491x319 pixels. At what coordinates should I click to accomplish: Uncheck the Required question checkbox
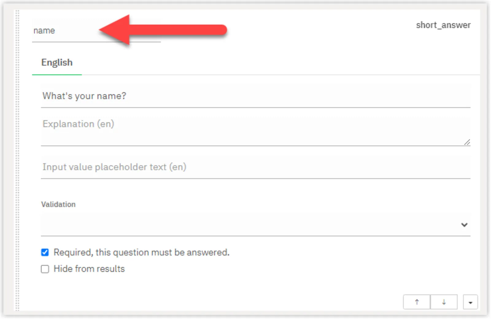45,252
